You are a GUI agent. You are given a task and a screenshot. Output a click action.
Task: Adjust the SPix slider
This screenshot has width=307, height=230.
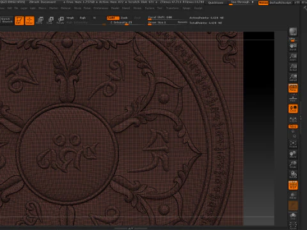click(x=292, y=40)
